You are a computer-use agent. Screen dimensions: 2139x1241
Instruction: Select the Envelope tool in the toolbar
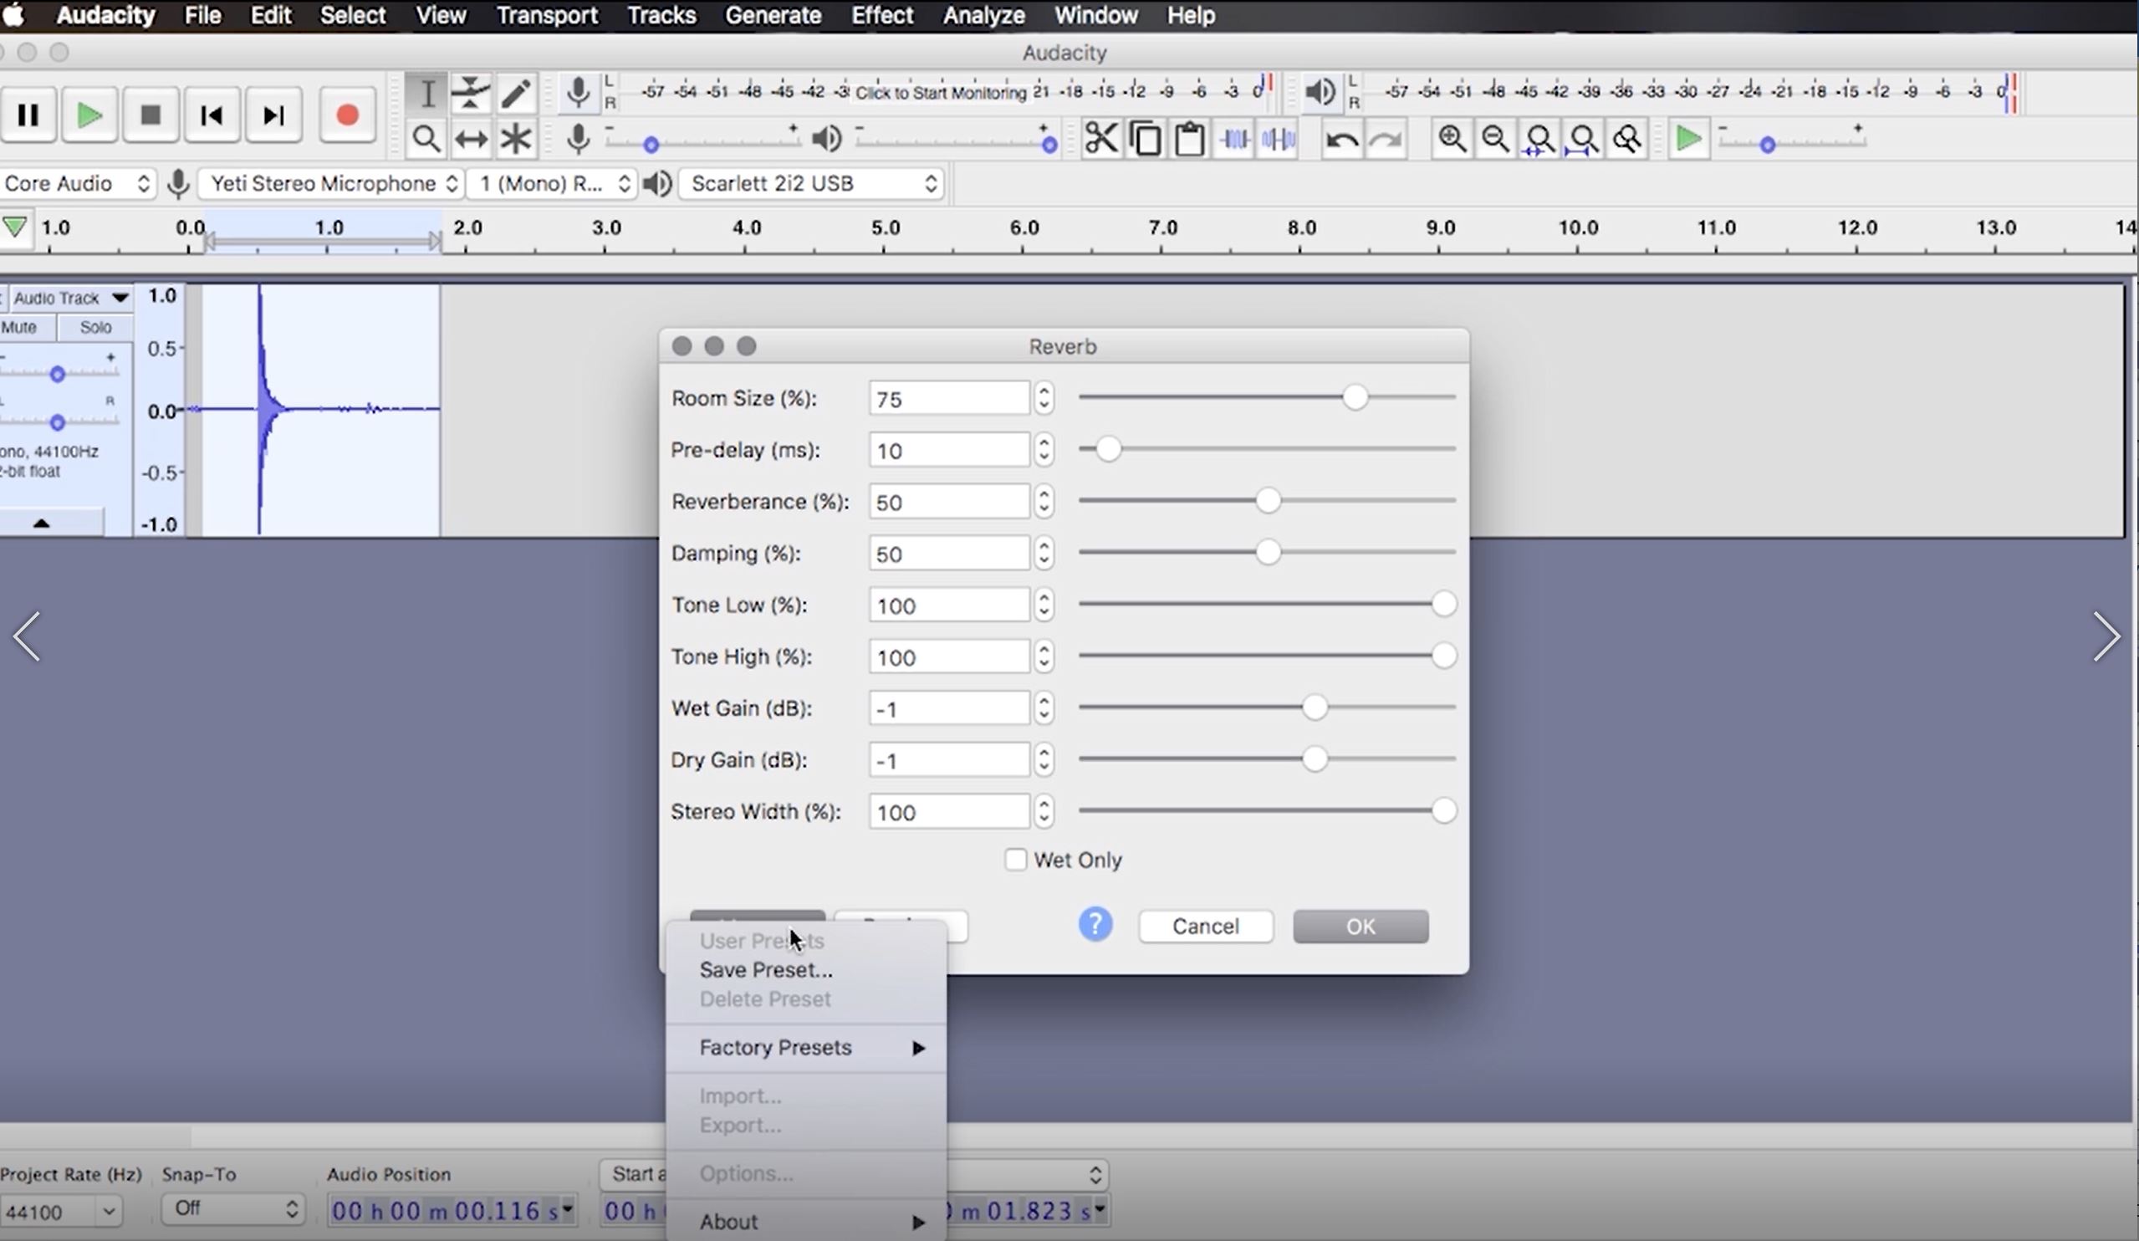coord(470,94)
